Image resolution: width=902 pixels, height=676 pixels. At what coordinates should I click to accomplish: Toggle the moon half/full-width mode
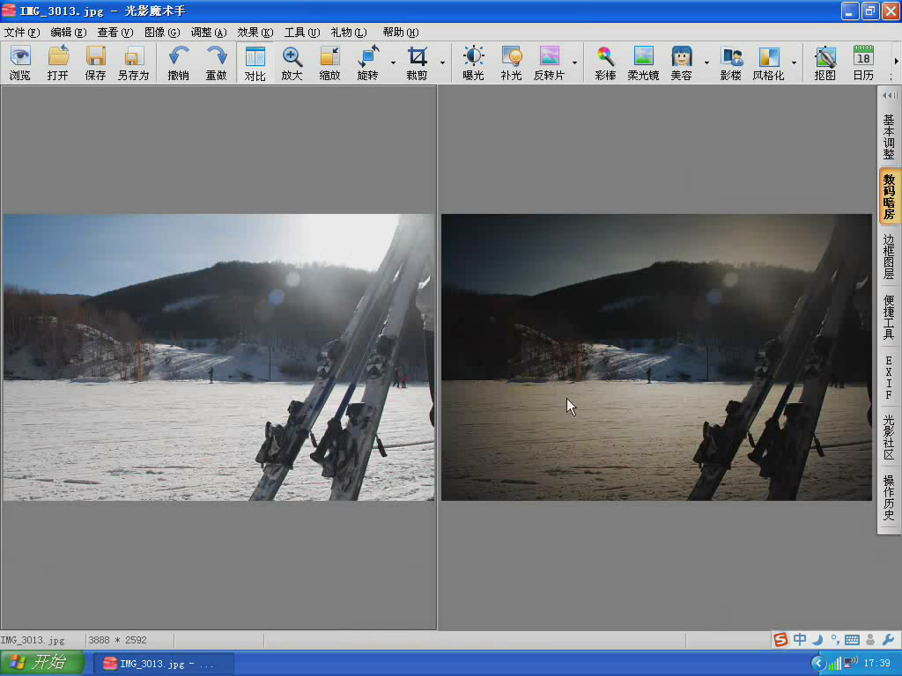tap(817, 639)
